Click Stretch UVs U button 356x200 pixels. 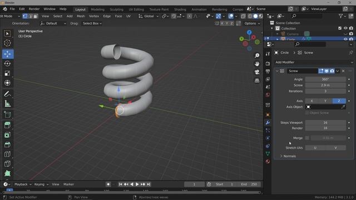315,148
